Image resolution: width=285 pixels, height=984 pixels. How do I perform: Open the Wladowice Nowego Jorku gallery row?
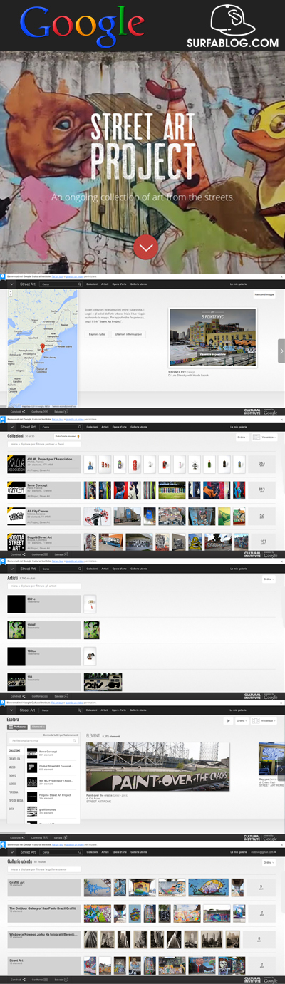point(44,938)
